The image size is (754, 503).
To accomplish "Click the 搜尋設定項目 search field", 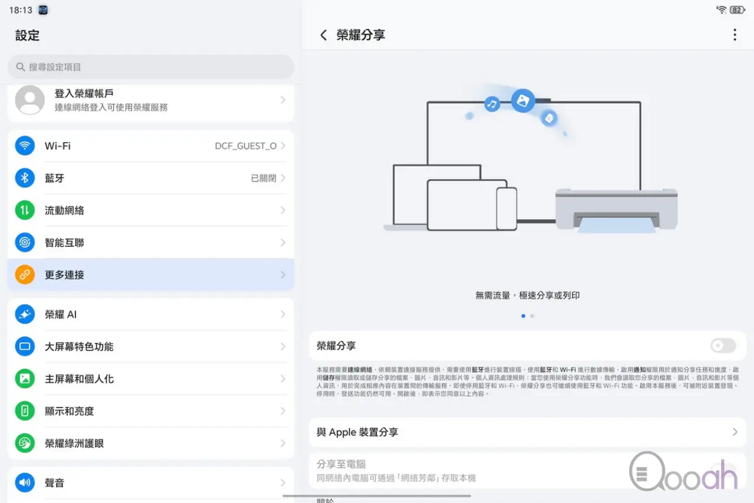I will click(x=151, y=67).
